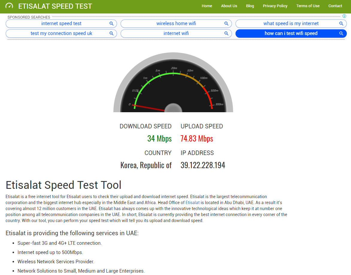The height and width of the screenshot is (275, 351).
Task: Click the 34 Mbps download speed value
Action: (x=159, y=139)
